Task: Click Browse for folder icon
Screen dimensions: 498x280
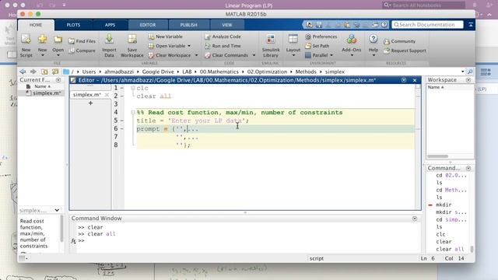Action: click(55, 72)
